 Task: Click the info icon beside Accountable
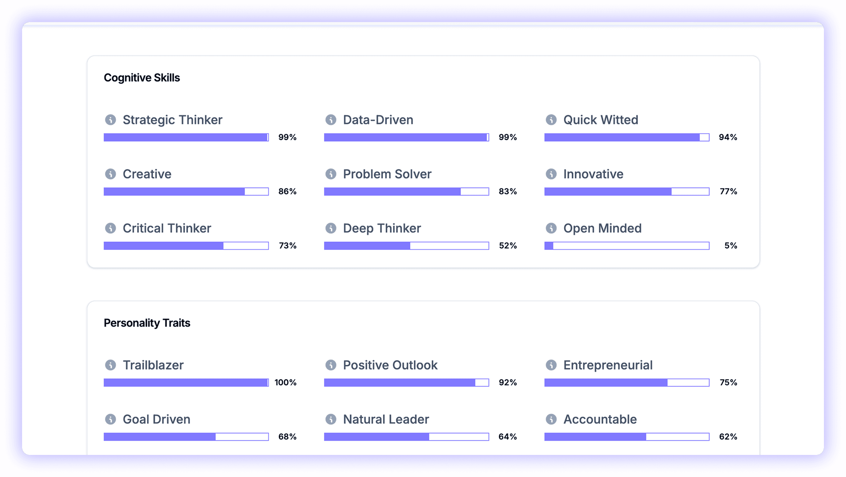551,419
